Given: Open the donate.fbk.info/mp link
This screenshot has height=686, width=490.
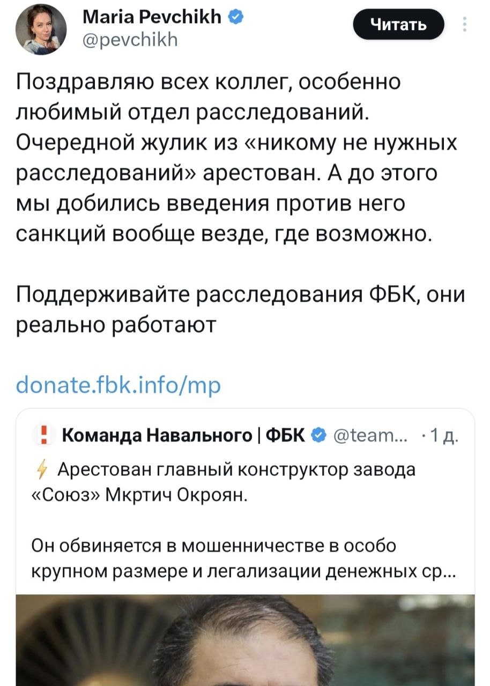Looking at the screenshot, I should [118, 384].
